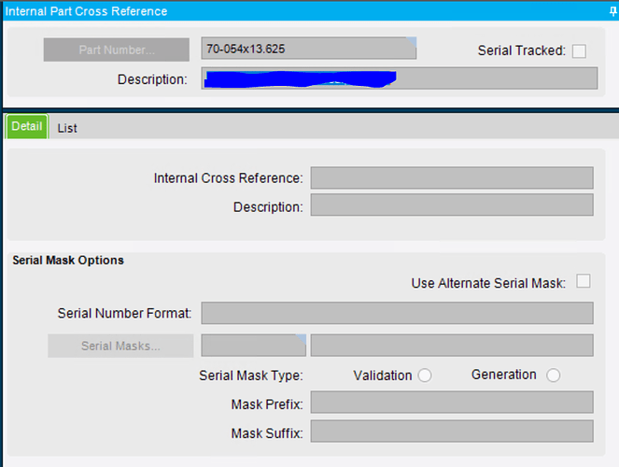Switch to the Detail tab
Screen dimensions: 619x467
pyautogui.click(x=27, y=127)
